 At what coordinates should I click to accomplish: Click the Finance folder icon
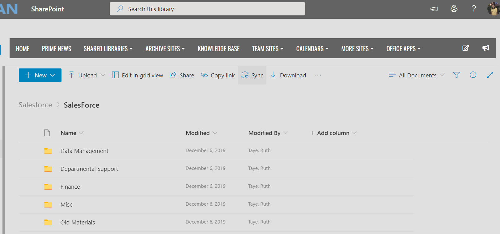coord(48,187)
